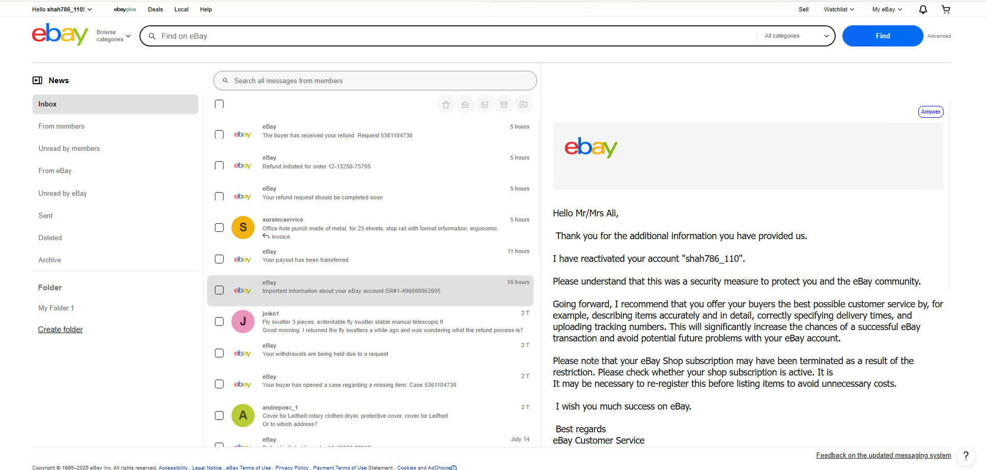Check the joiko1 message checkbox
This screenshot has height=470, width=987.
click(x=220, y=322)
